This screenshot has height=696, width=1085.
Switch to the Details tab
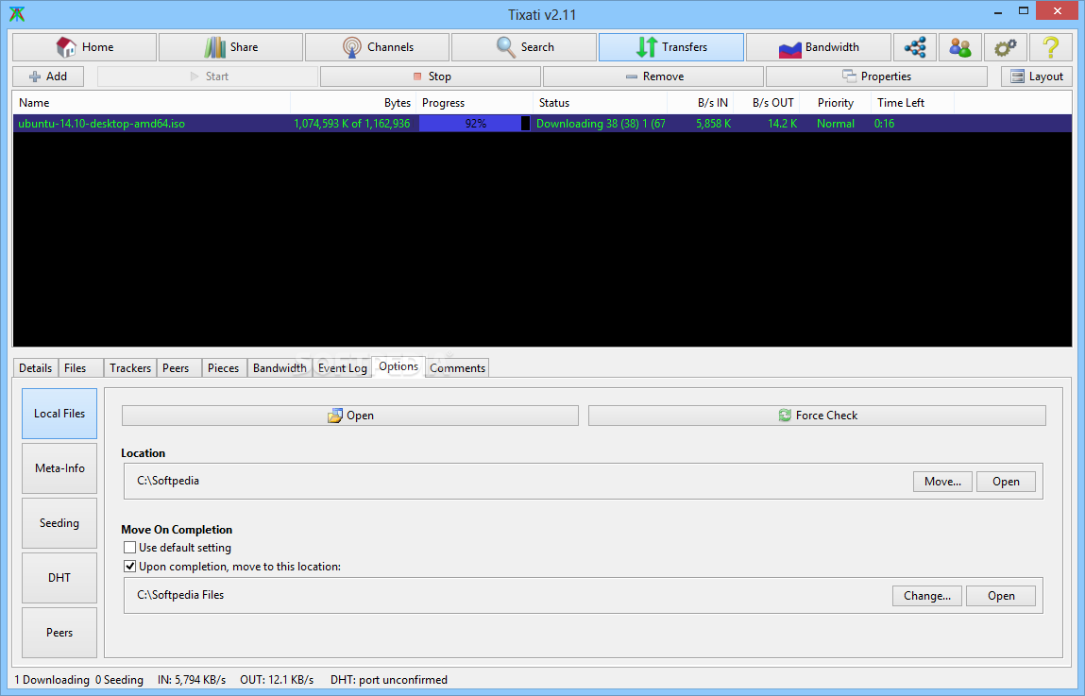35,368
